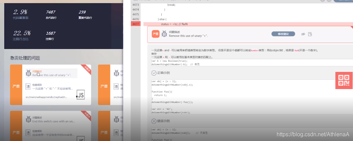This screenshot has width=353, height=141.
Task: Click the bug icon on the second top-row card
Action: tap(116, 73)
